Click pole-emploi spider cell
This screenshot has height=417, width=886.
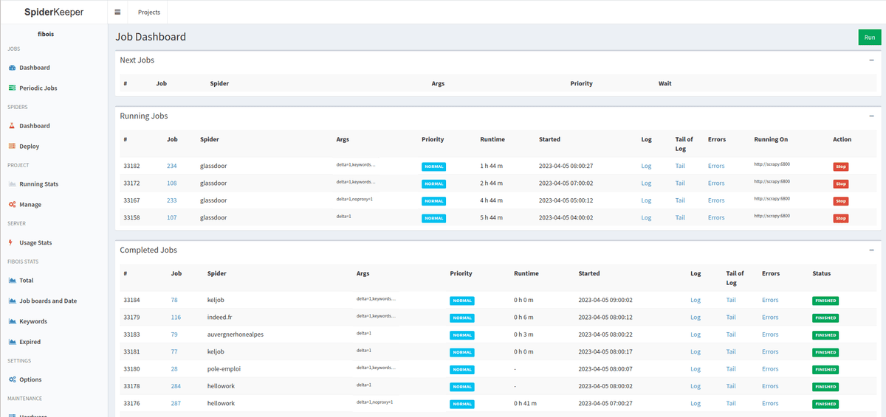[224, 369]
